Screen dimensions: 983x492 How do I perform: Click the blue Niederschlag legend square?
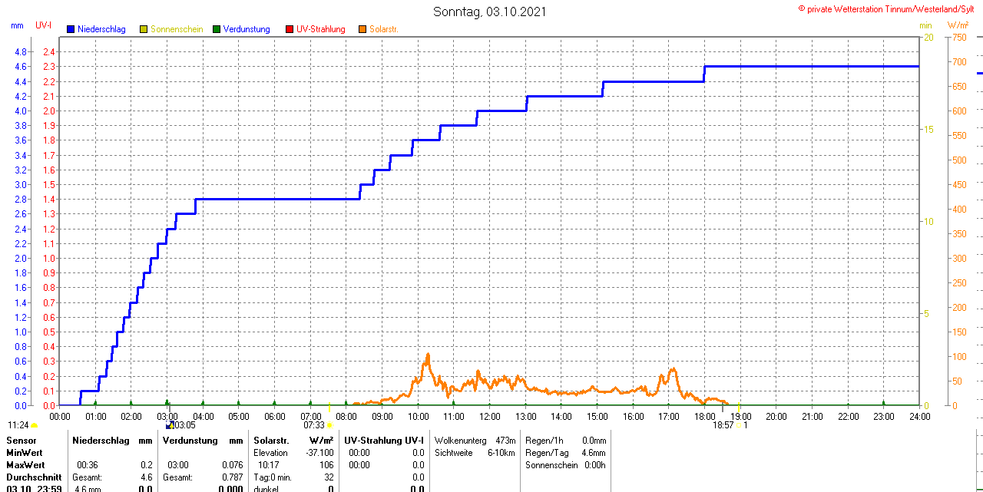pyautogui.click(x=71, y=29)
